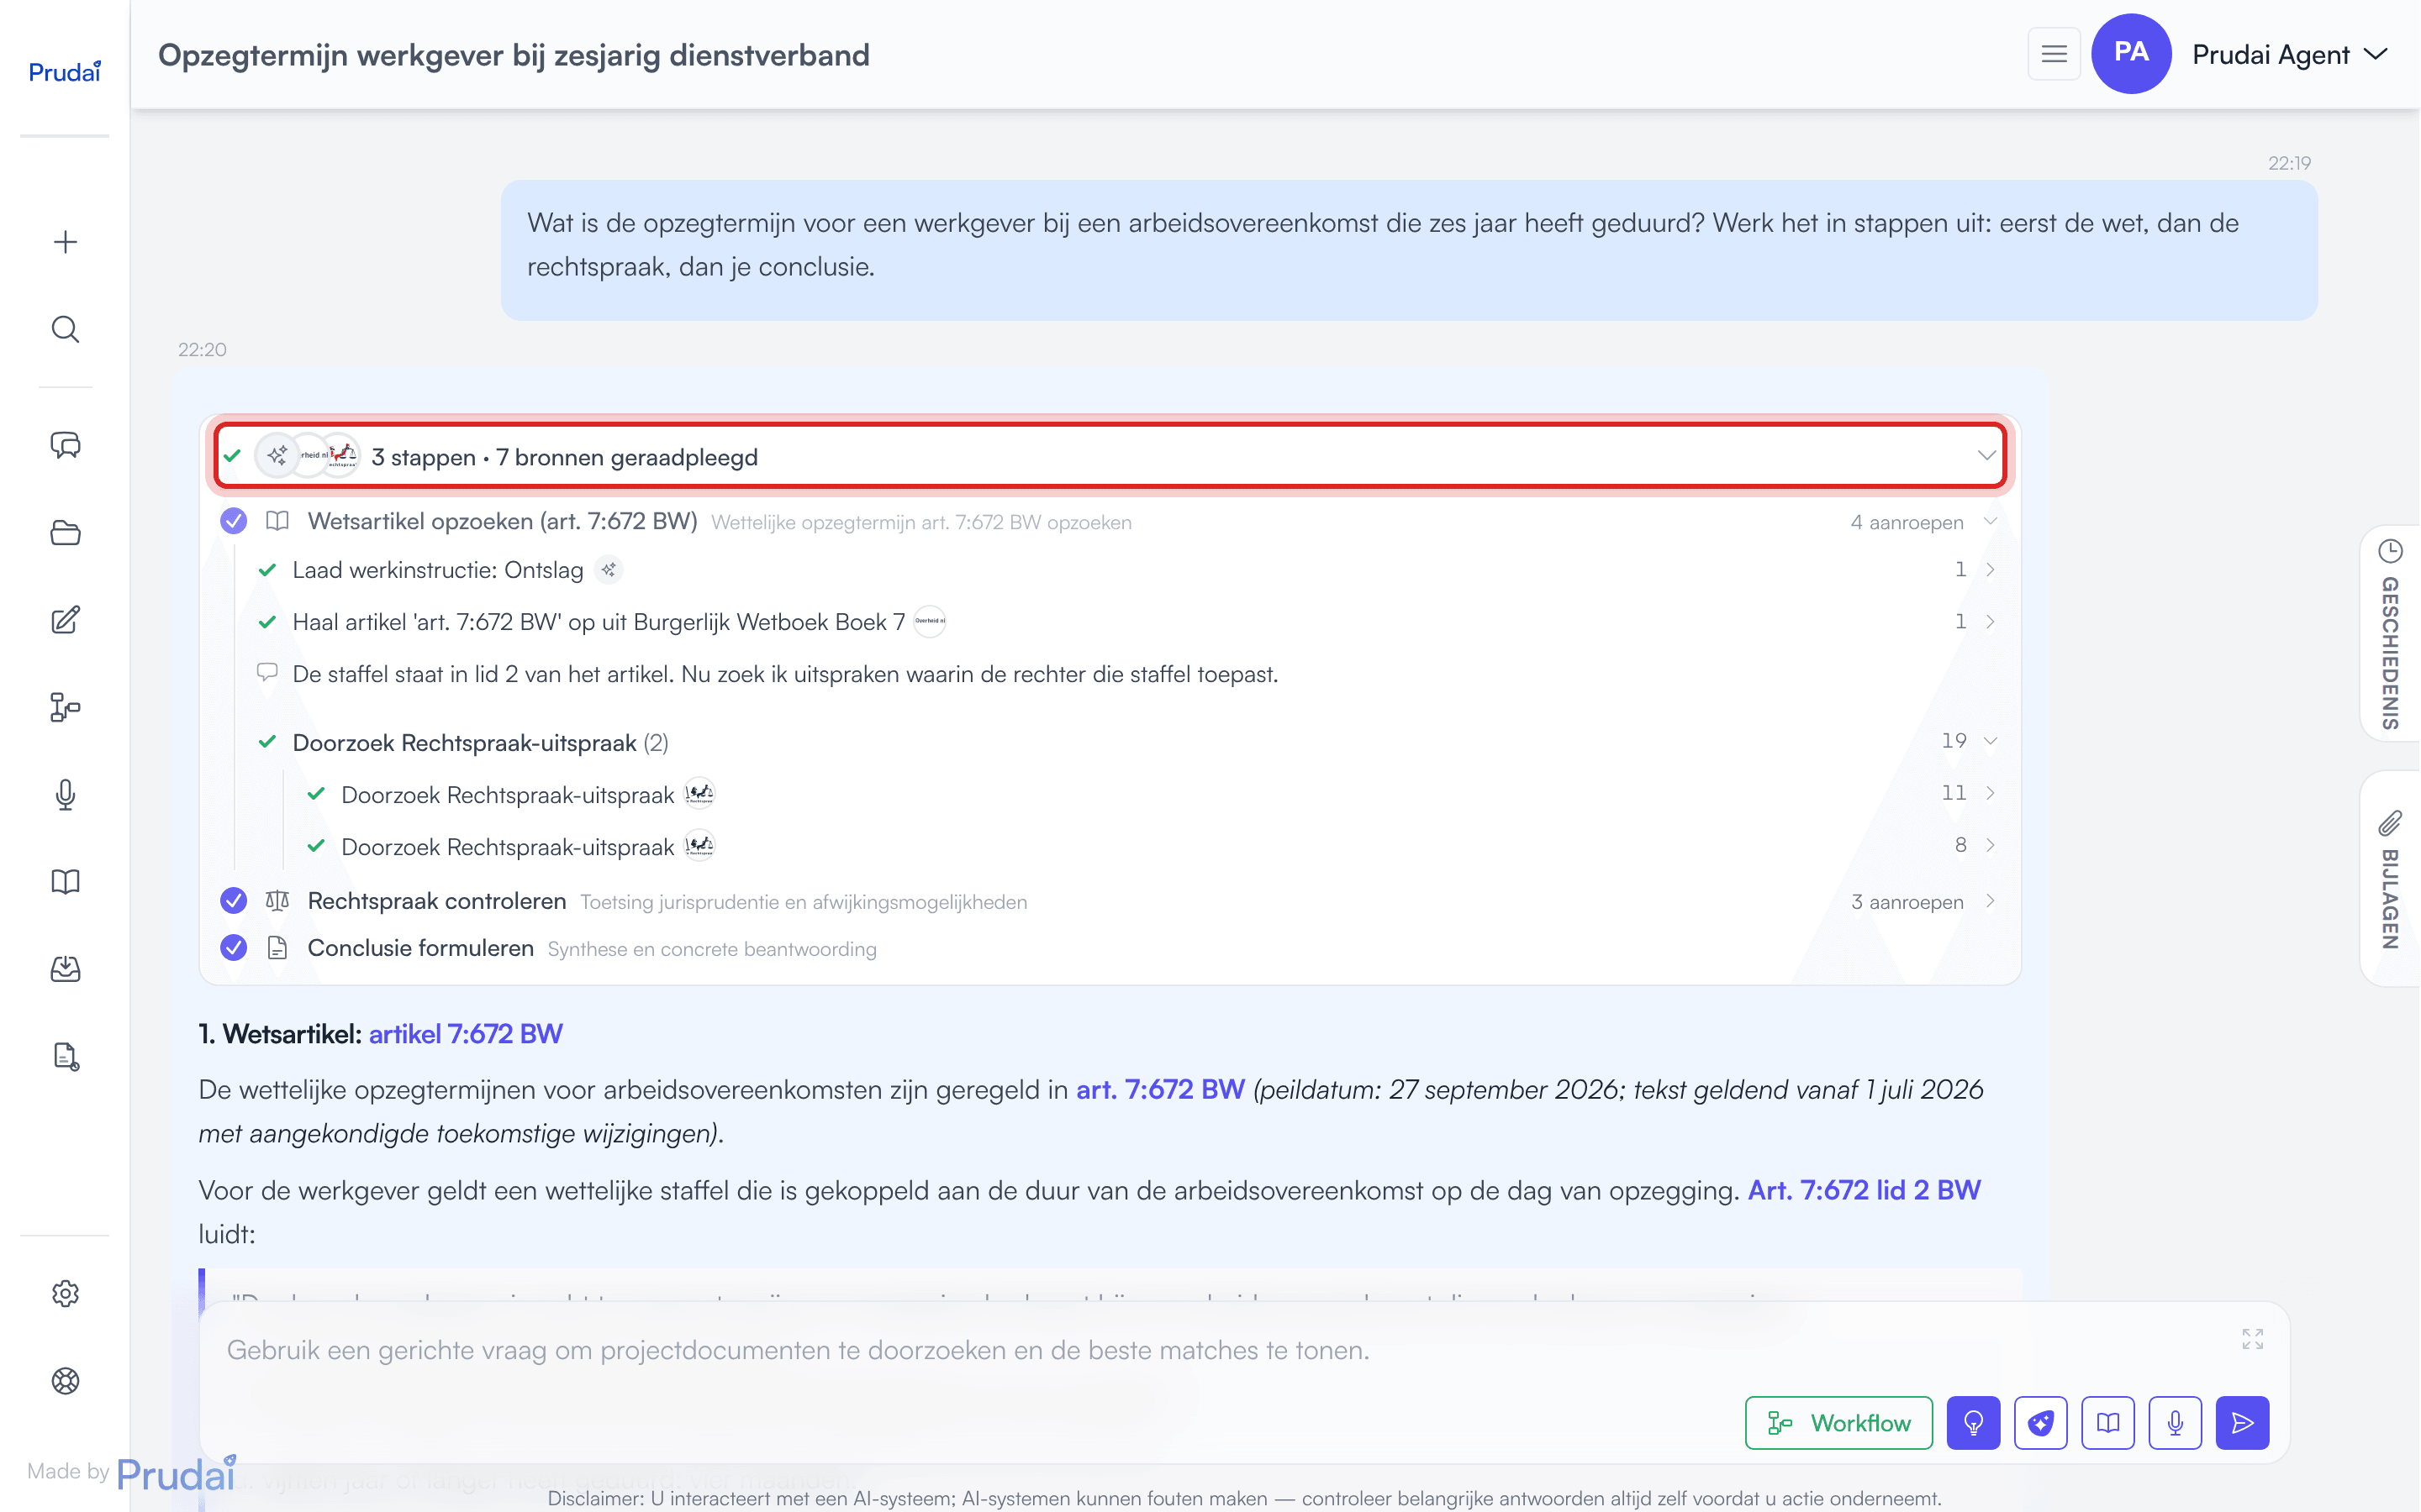Click the workflow diagram icon in sidebar

(x=65, y=708)
